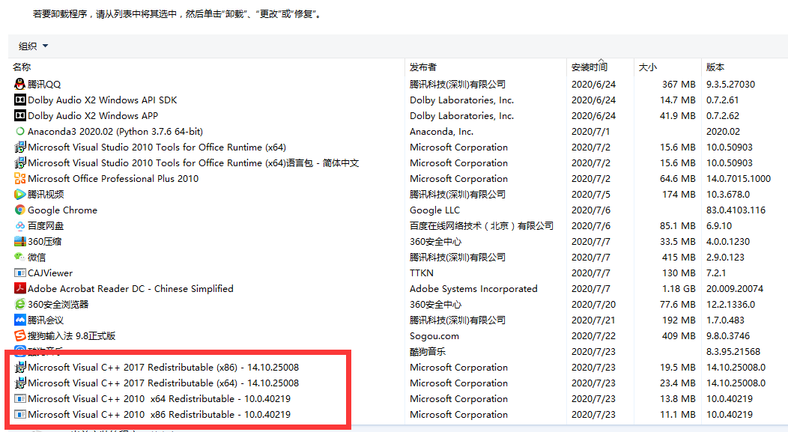Click the Dolby Audio X2 Windows APP icon
Viewport: 788px width, 432px height.
click(x=20, y=115)
